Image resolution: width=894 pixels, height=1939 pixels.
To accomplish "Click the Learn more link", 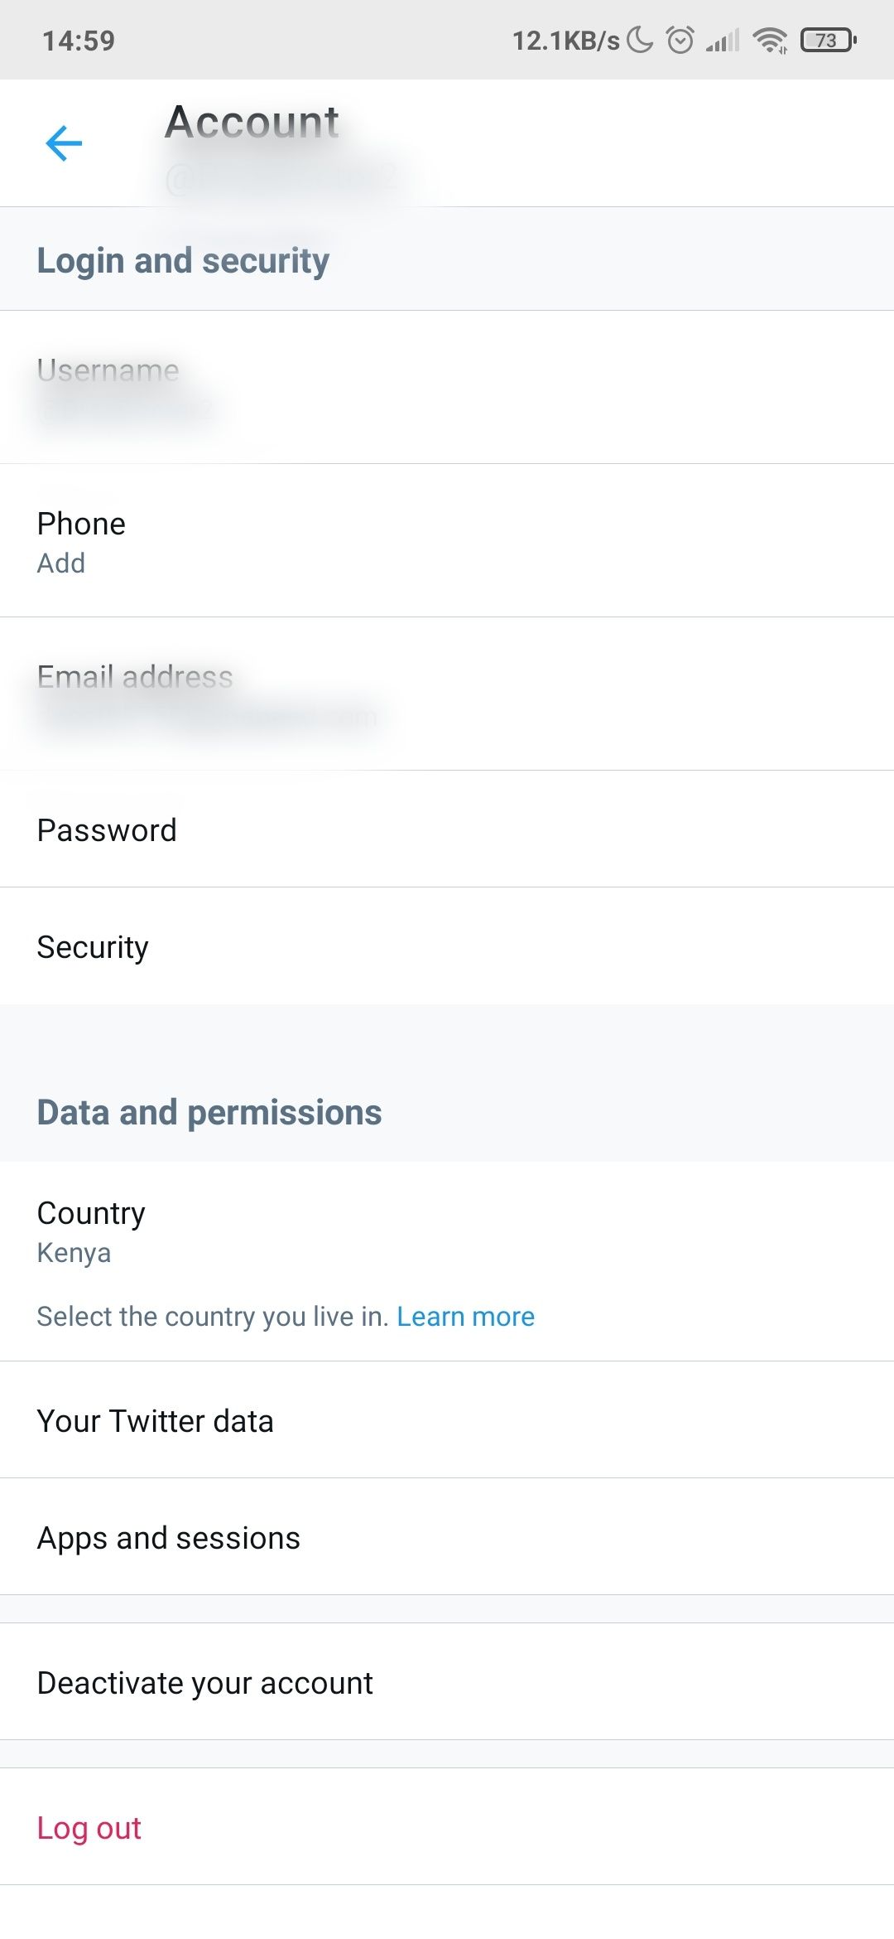I will (x=465, y=1317).
